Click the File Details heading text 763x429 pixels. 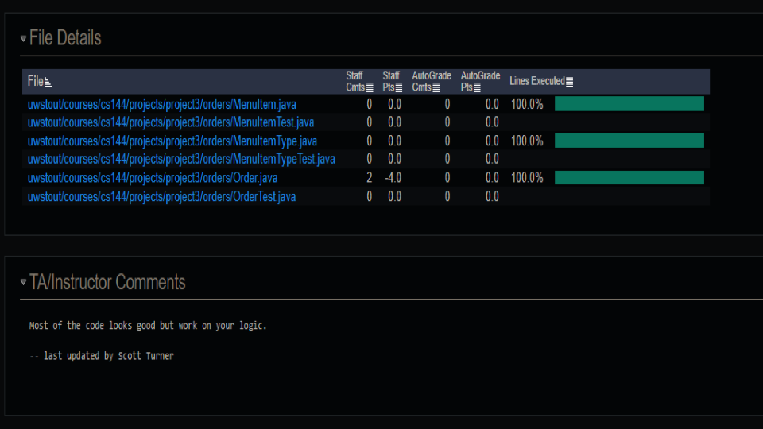65,38
